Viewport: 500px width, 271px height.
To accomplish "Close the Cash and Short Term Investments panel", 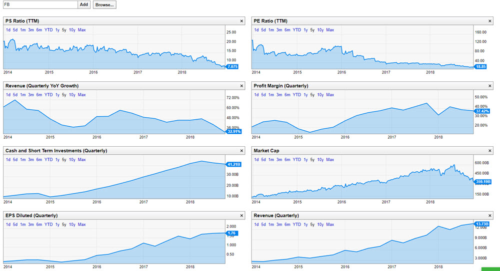I will (241, 151).
